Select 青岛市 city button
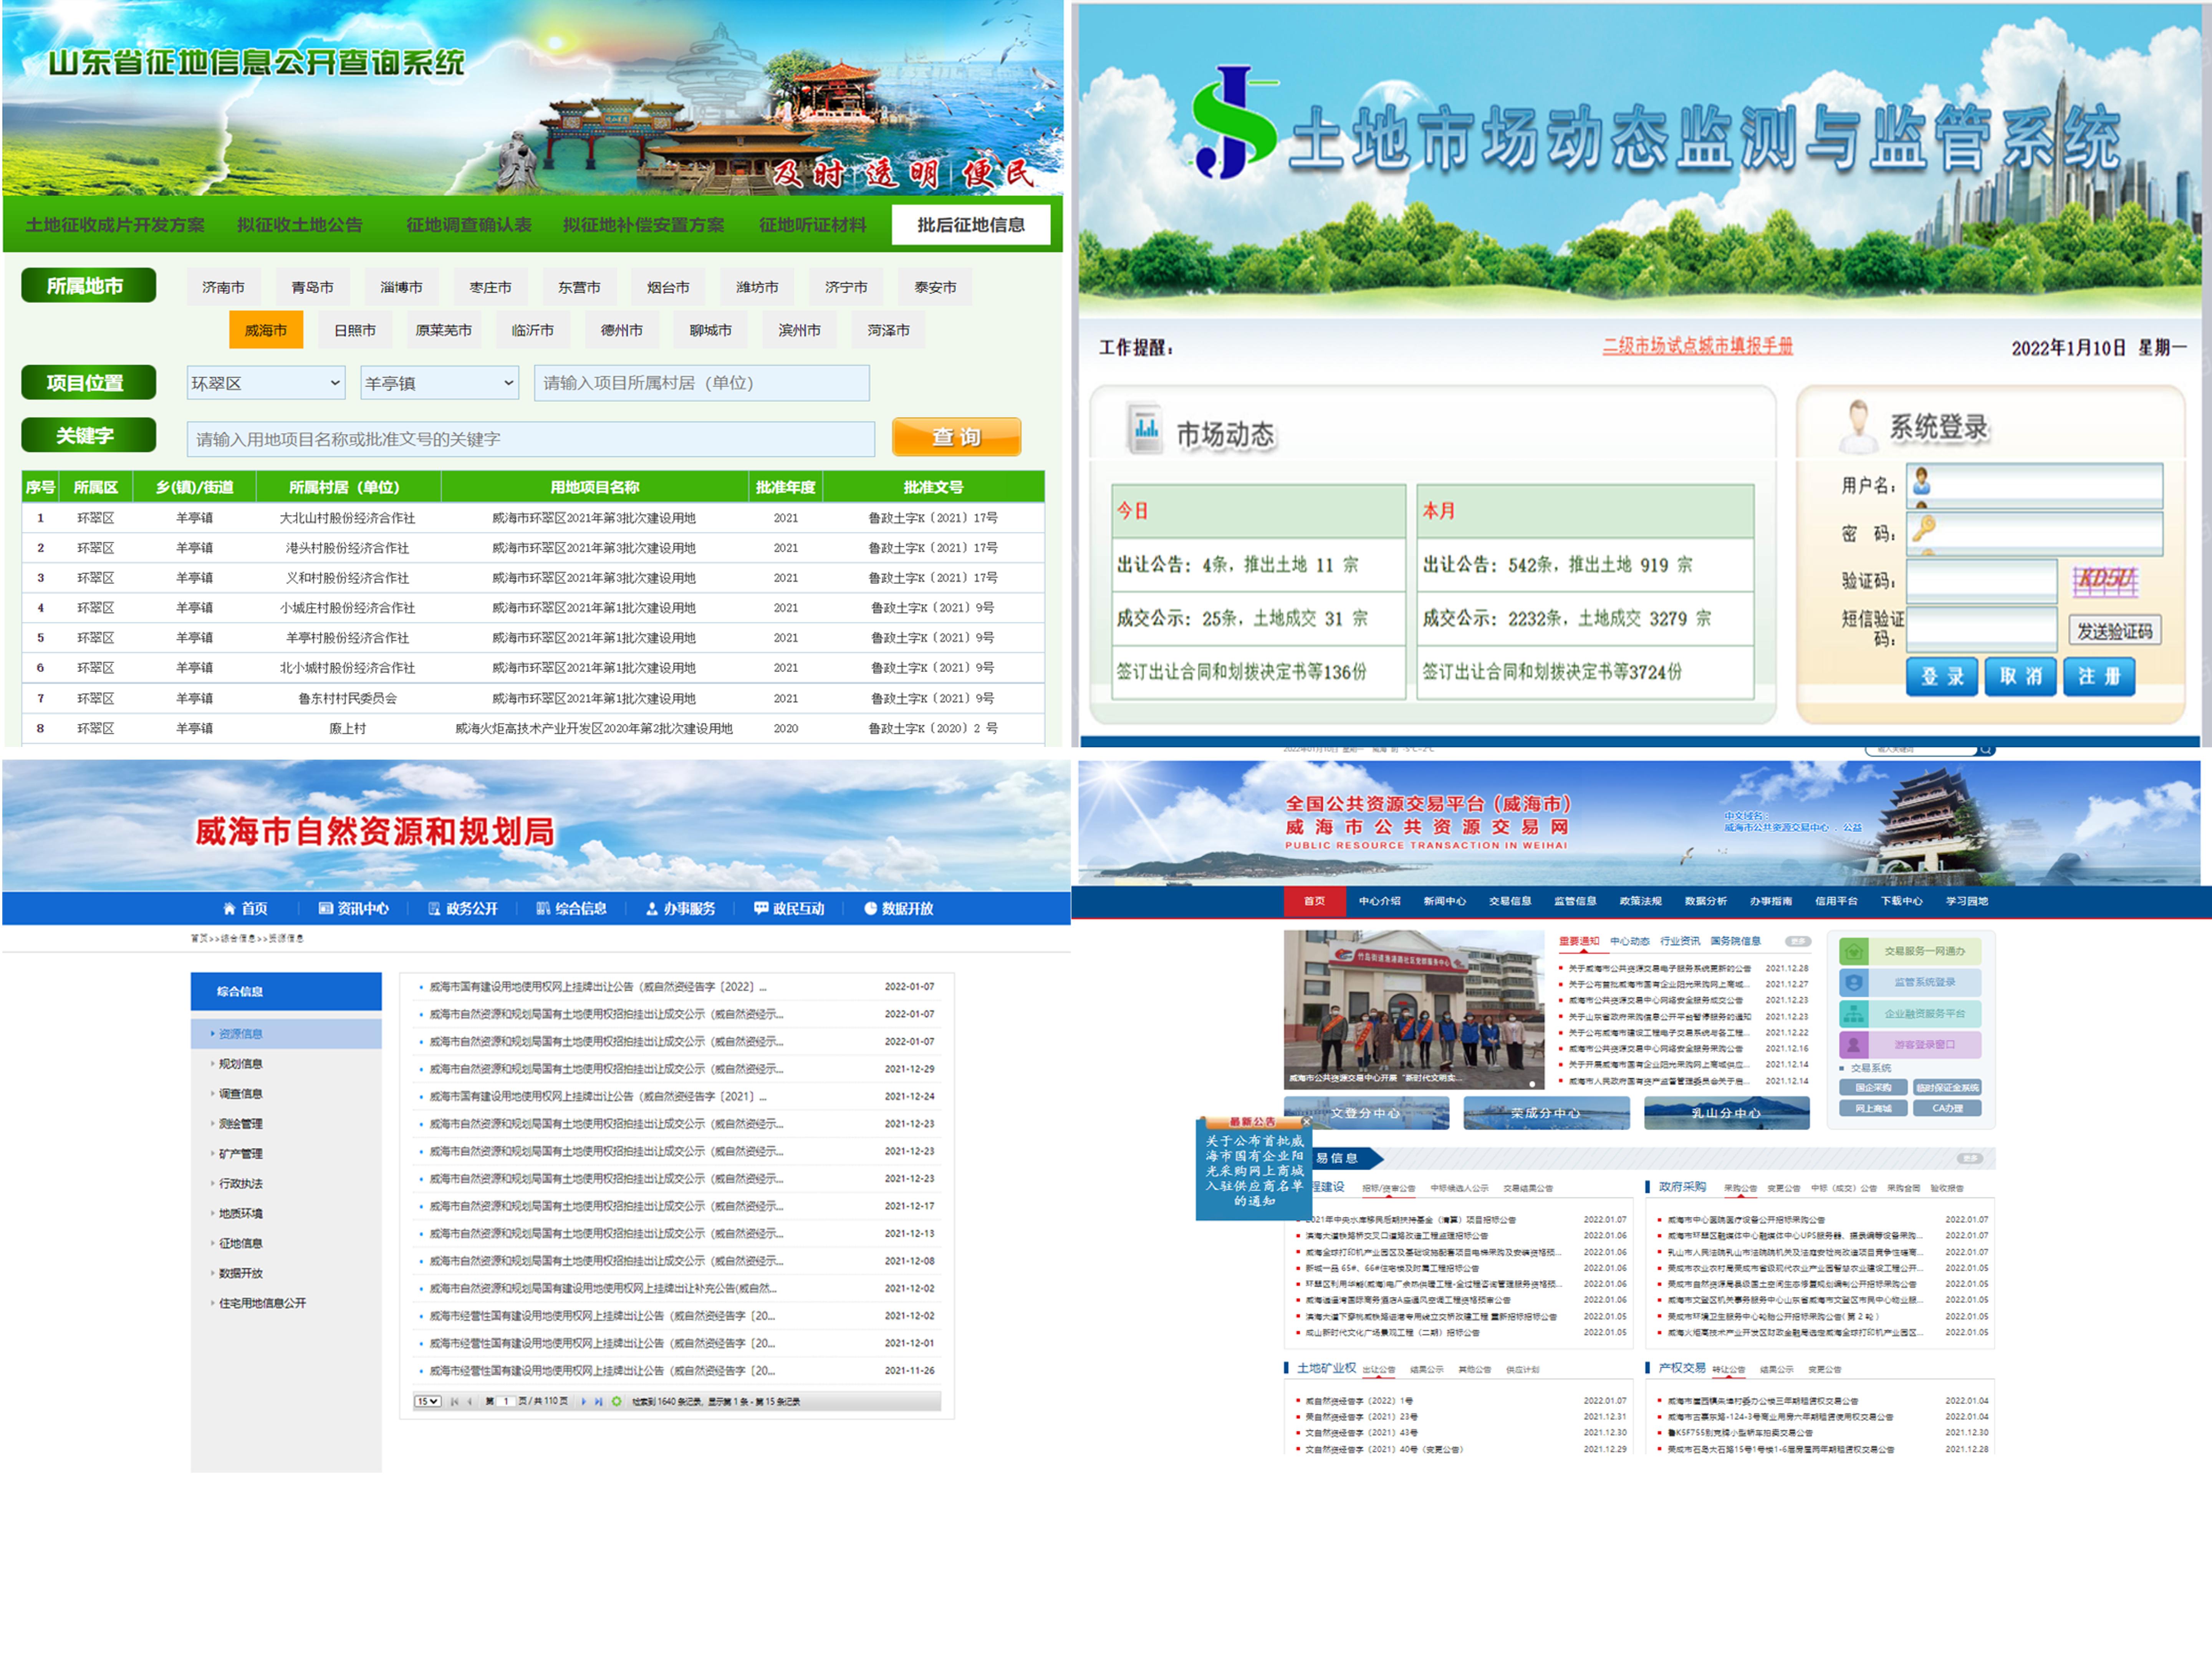 click(x=313, y=287)
